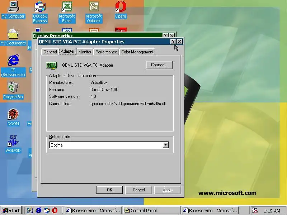Activate first Browservice taskbar button
This screenshot has height=215, width=287.
[x=94, y=210]
